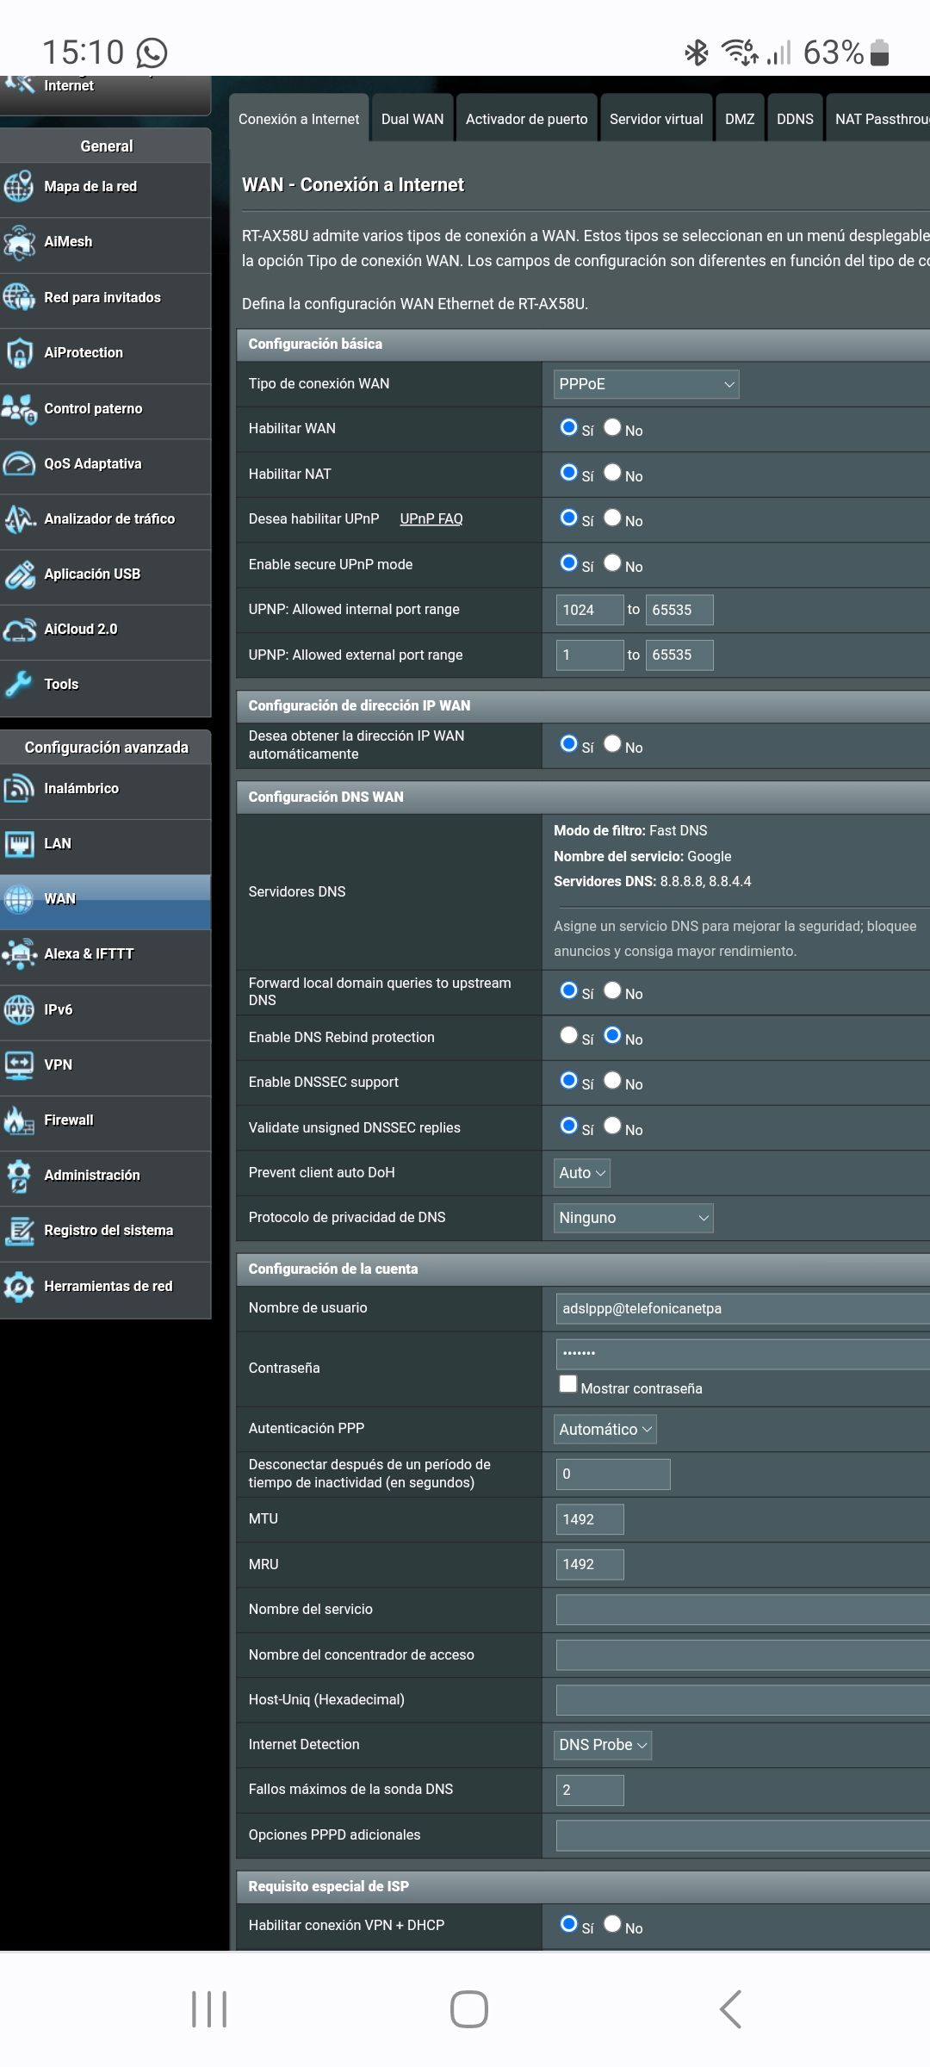This screenshot has width=930, height=2067.
Task: Click the Nombre de usuario field
Action: click(x=743, y=1308)
